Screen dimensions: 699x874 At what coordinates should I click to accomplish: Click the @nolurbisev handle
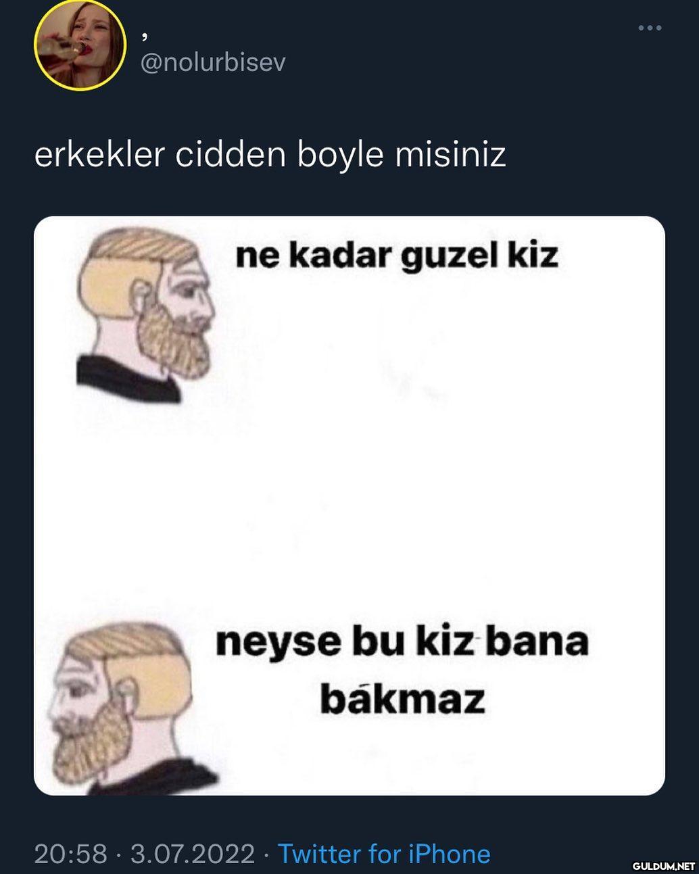pyautogui.click(x=213, y=62)
